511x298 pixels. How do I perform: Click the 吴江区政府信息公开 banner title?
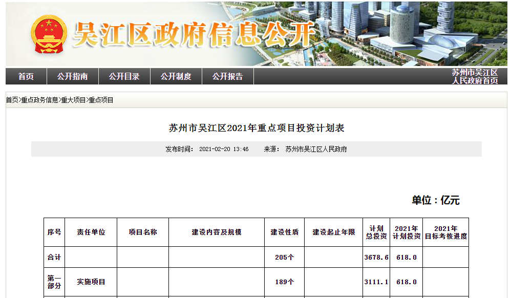pyautogui.click(x=195, y=35)
